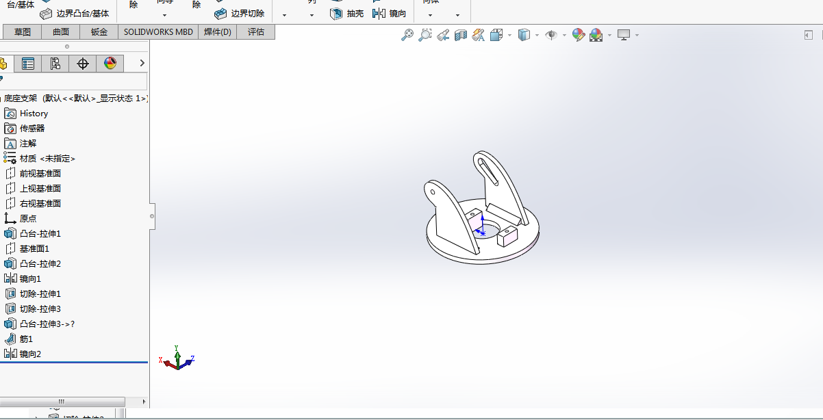This screenshot has width=823, height=420.
Task: Click the Shell (抽壳) tool
Action: 346,14
